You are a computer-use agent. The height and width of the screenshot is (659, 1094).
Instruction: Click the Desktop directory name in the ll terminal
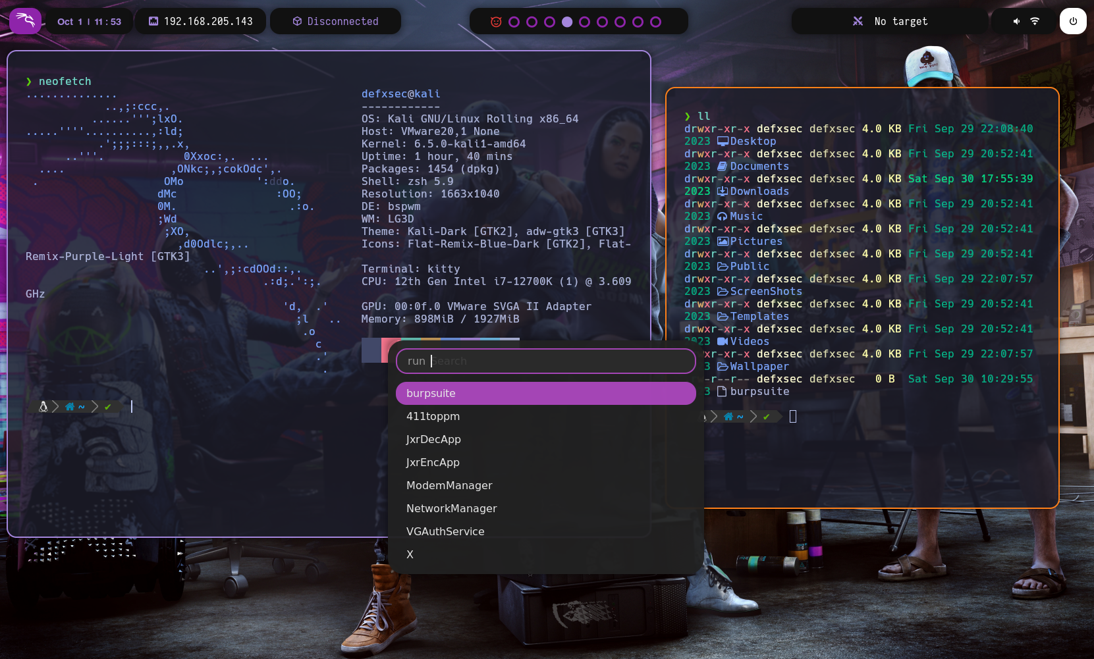click(753, 141)
